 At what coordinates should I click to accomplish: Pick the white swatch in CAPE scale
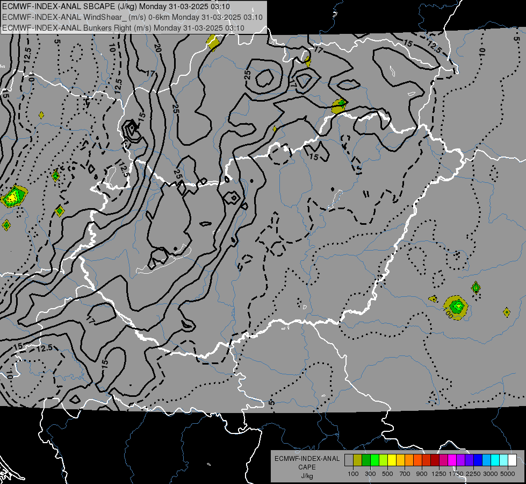point(512,460)
